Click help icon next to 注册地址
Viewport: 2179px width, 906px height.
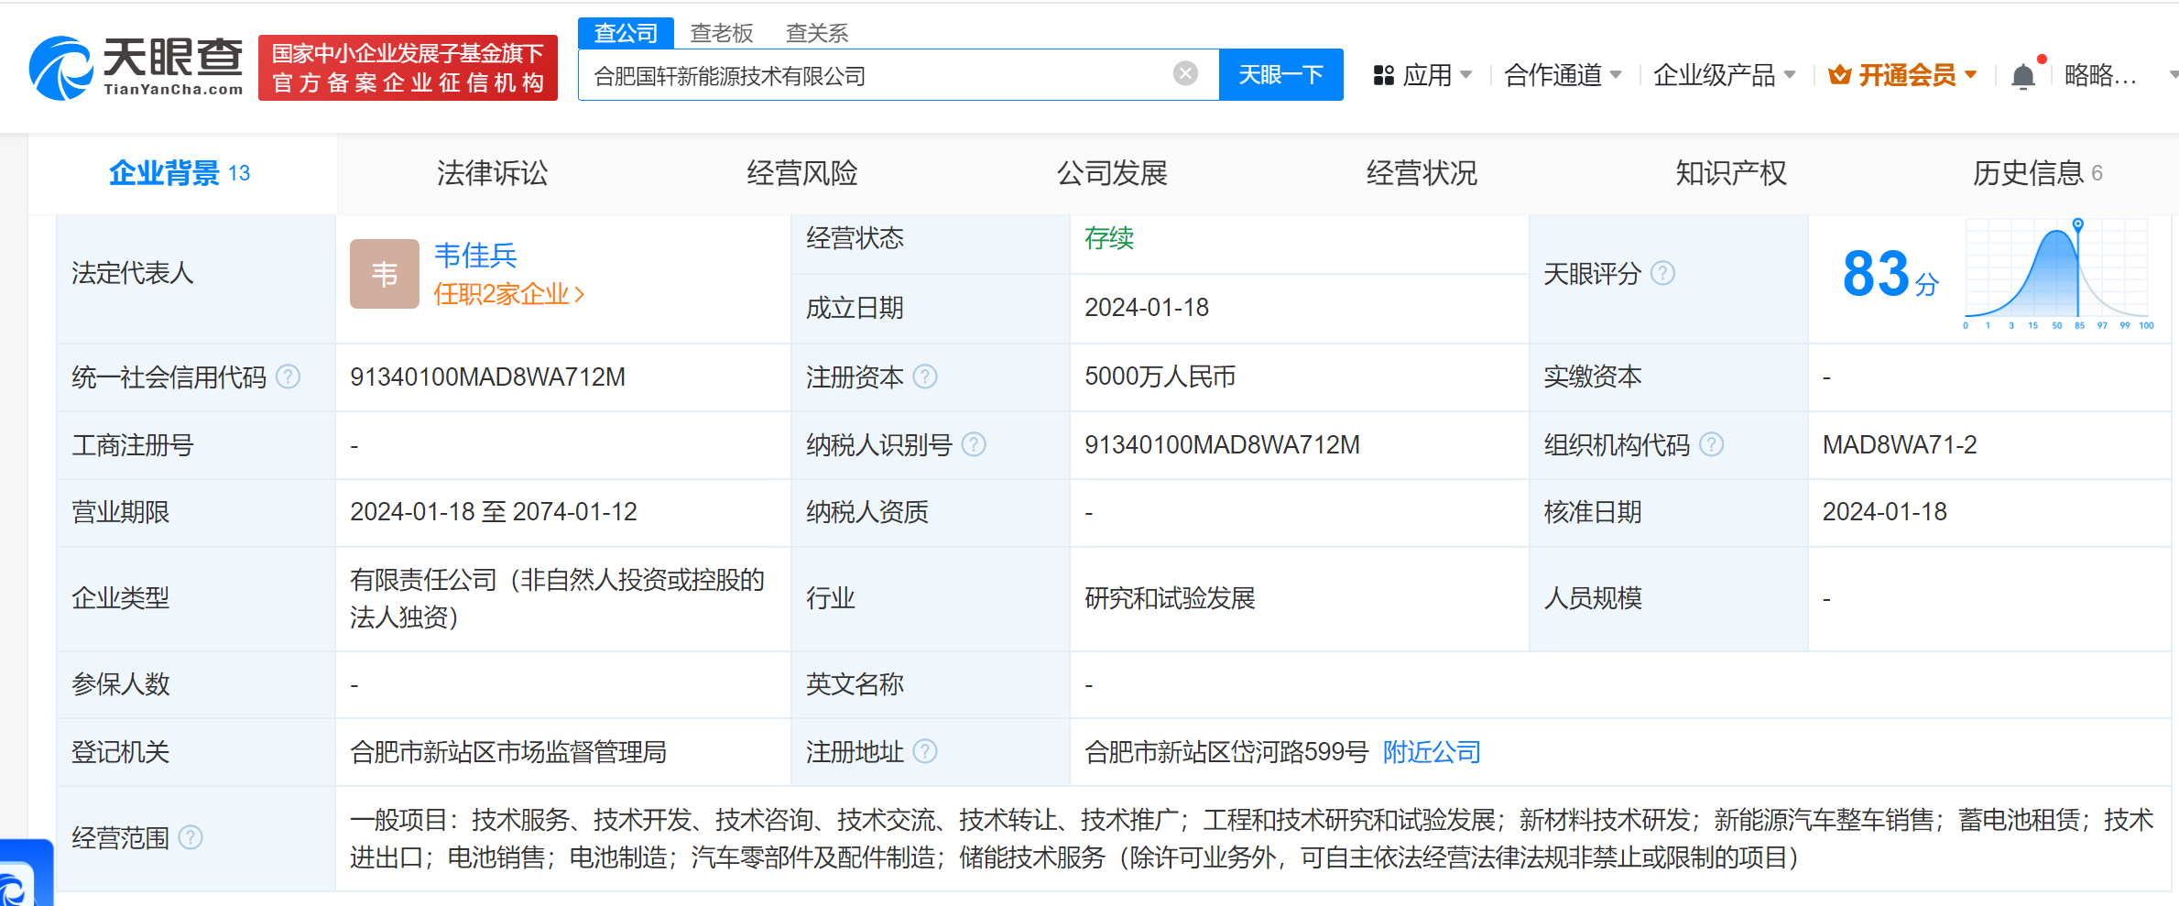click(925, 751)
